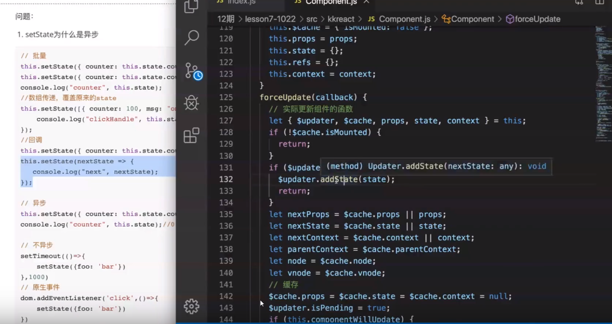Click the "//回调" comment in the document
Screen dimensions: 612x324
[31, 140]
